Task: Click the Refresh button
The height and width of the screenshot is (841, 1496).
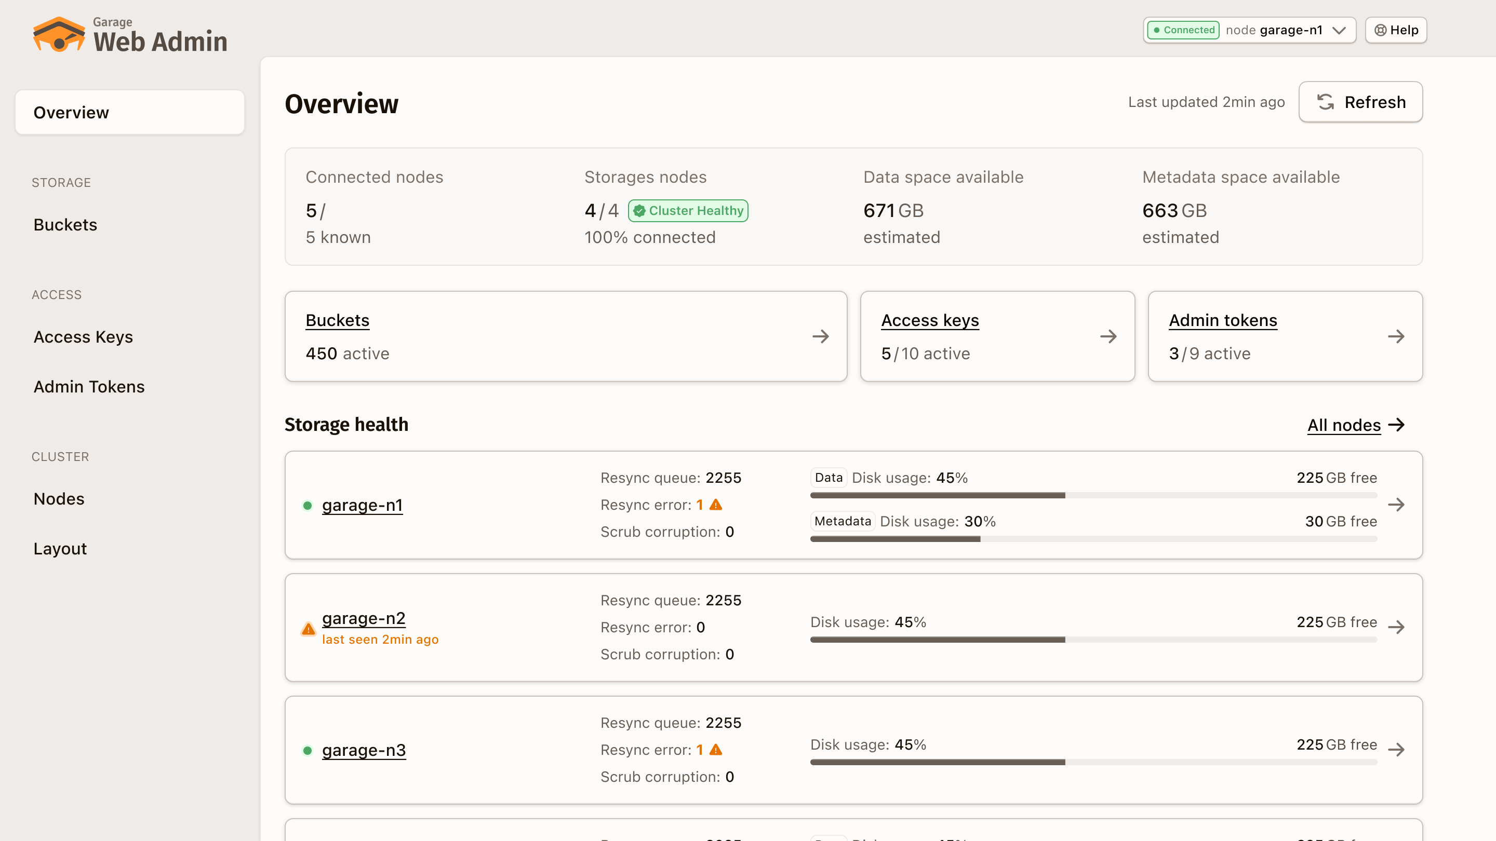Action: [x=1361, y=102]
